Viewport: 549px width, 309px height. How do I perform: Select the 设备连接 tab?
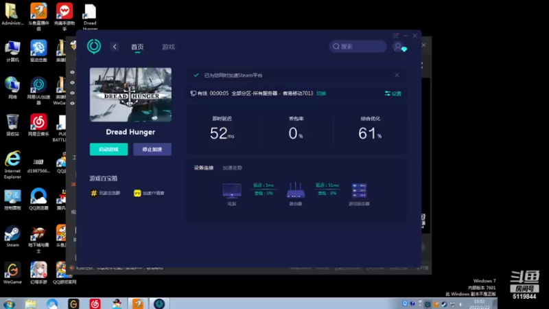[x=203, y=168]
